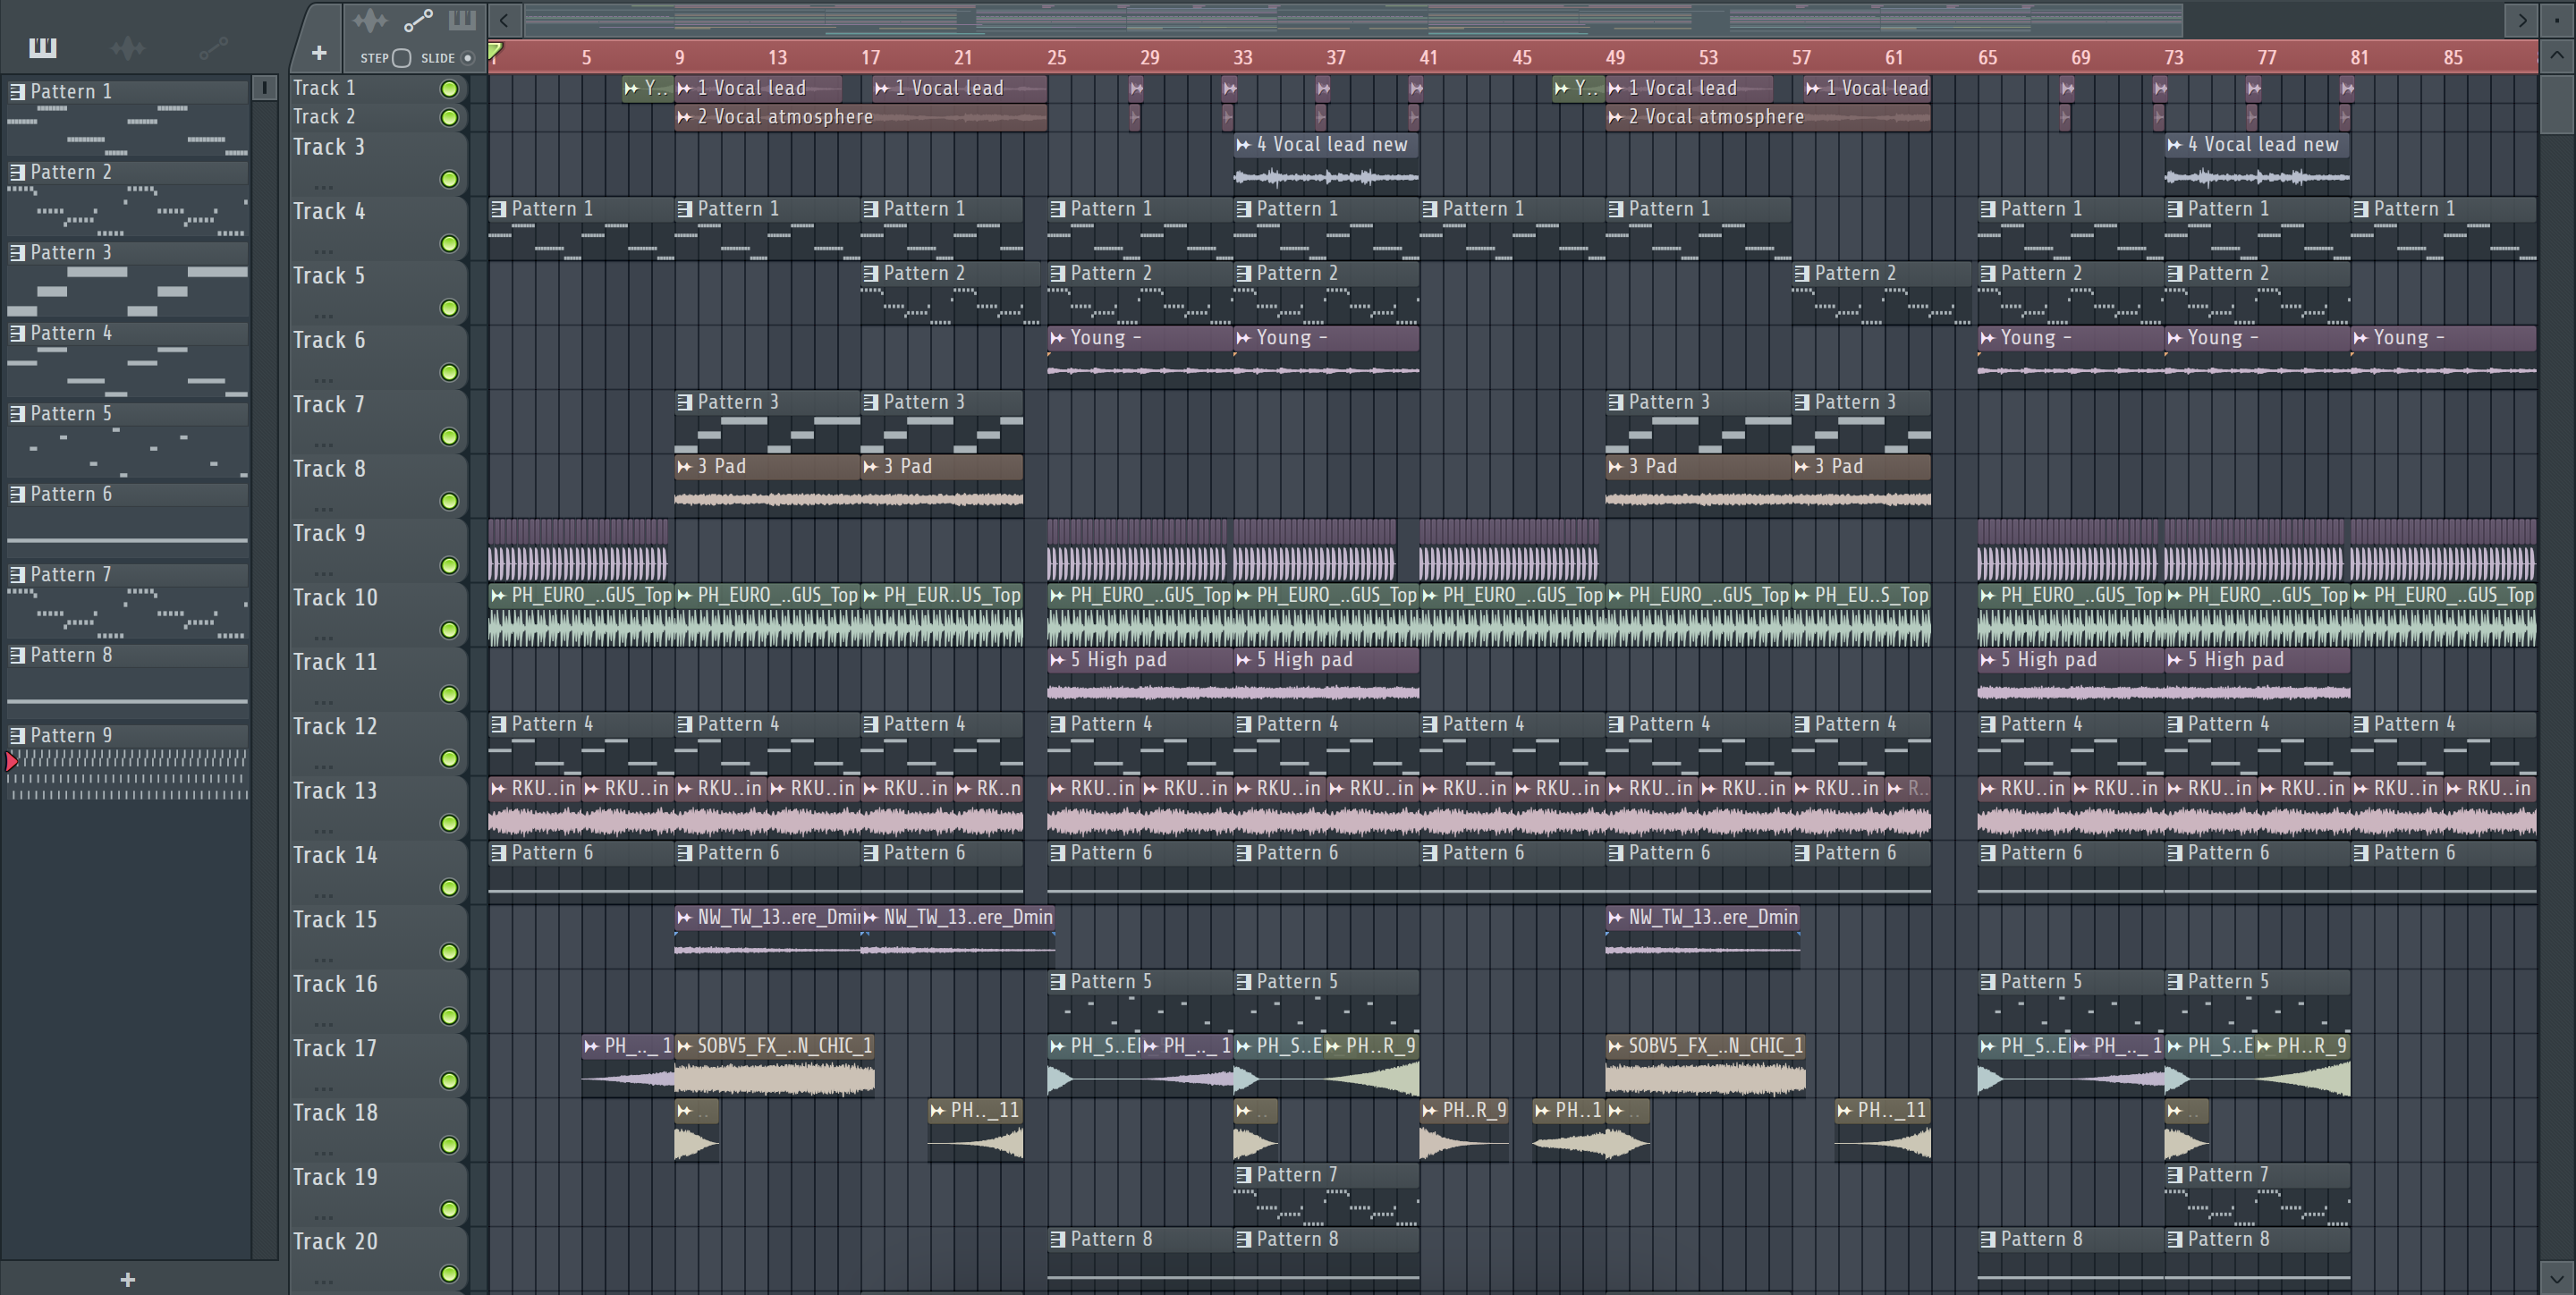Toggle the SLIDE radio option
Image resolution: width=2576 pixels, height=1295 pixels.
tap(467, 58)
